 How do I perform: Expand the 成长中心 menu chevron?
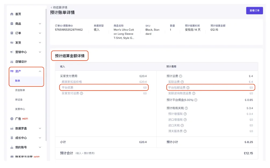pos(40,138)
